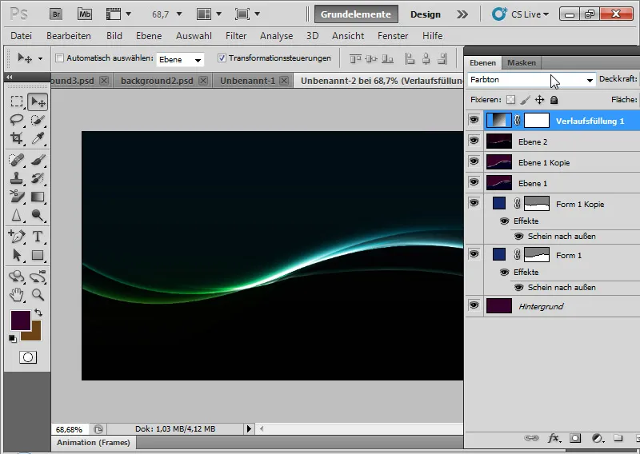The width and height of the screenshot is (640, 454).
Task: Select the Pen tool
Action: (x=17, y=236)
